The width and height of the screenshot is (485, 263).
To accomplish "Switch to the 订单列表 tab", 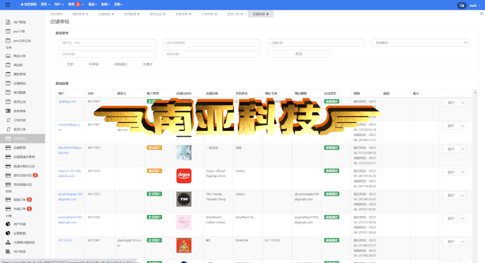I will [209, 14].
